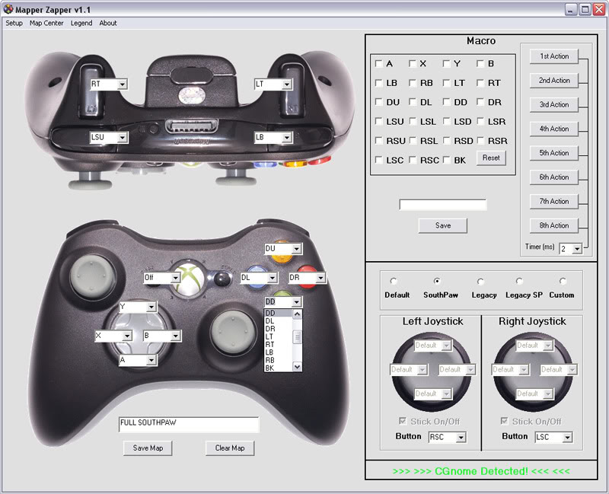The width and height of the screenshot is (609, 494).
Task: Open the X d-pad left dropdown
Action: tap(127, 336)
